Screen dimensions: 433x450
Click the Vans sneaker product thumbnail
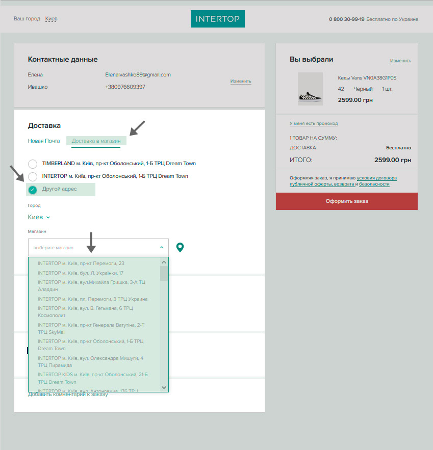[x=310, y=89]
